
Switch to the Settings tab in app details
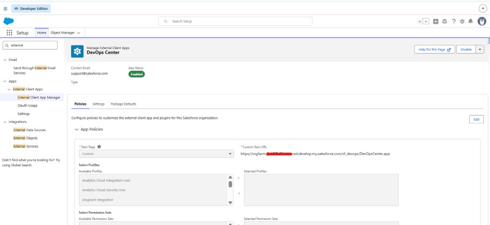[x=98, y=104]
